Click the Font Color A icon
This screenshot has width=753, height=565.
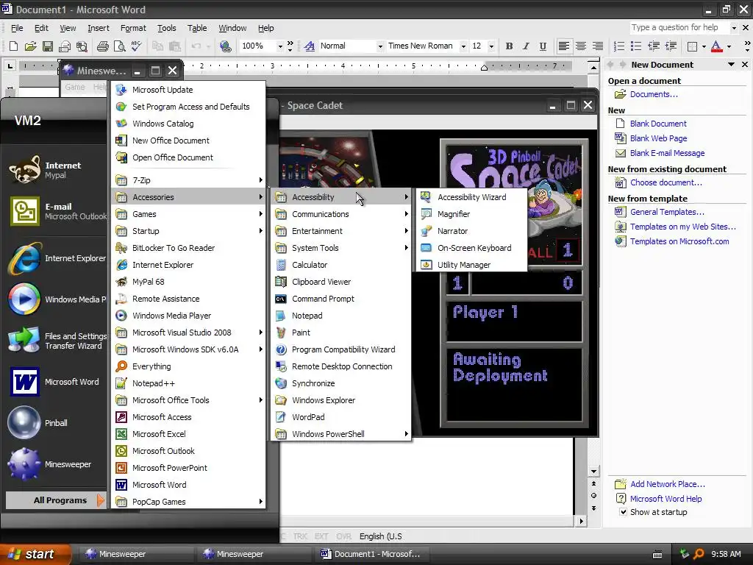(716, 46)
